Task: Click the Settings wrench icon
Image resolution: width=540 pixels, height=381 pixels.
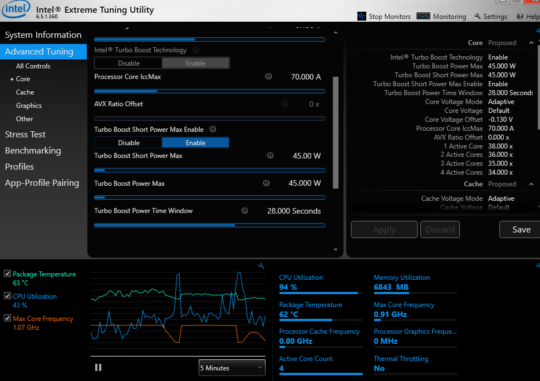Action: (478, 16)
